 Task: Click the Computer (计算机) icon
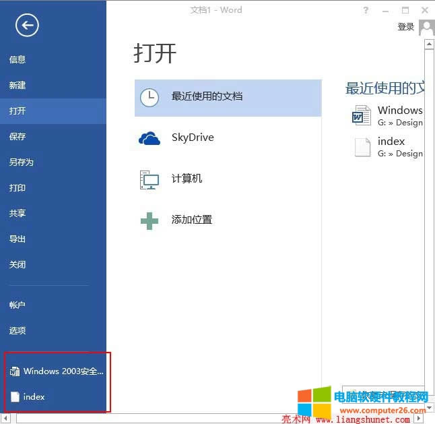pos(149,179)
